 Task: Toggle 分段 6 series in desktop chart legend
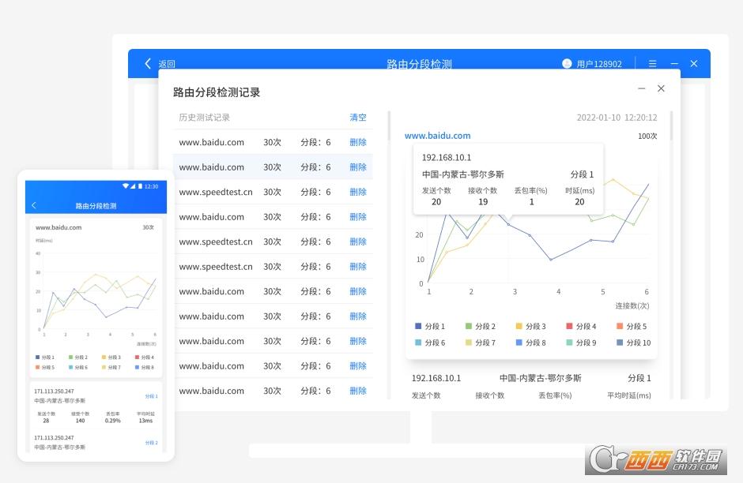click(x=430, y=343)
